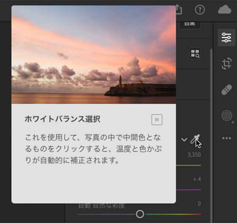Select the healing brush bandage tool
The width and height of the screenshot is (237, 223).
pos(226,90)
